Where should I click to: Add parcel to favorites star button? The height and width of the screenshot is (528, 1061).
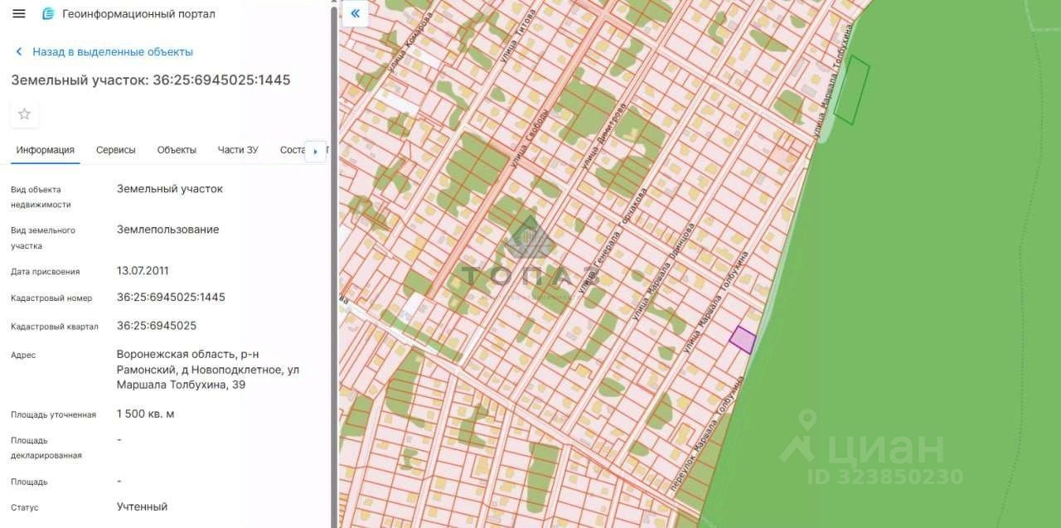[24, 114]
